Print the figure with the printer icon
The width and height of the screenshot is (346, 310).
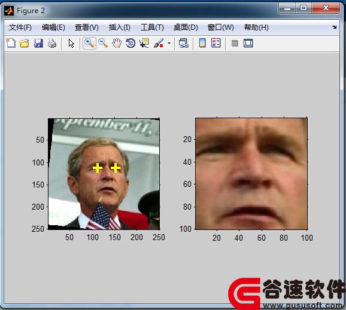coord(52,43)
